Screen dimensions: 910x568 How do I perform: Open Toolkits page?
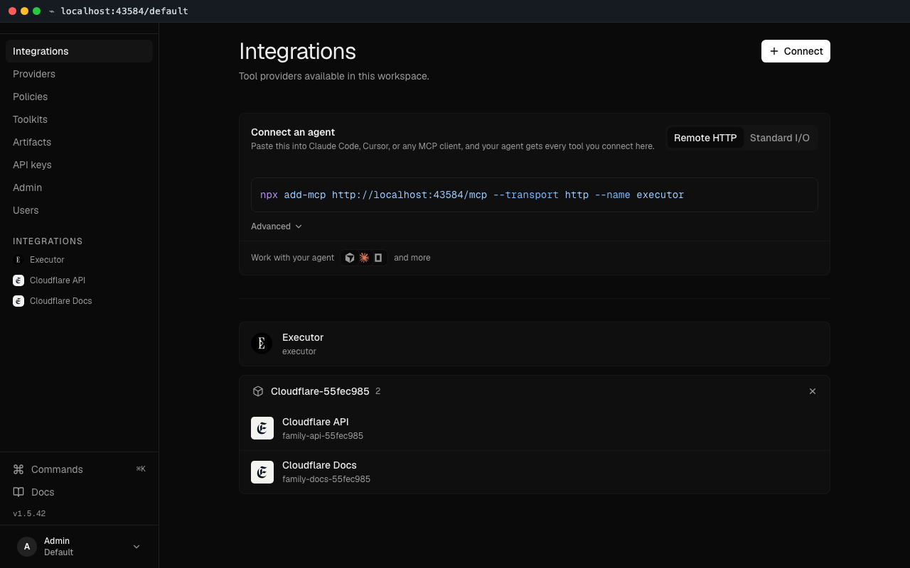click(79, 119)
